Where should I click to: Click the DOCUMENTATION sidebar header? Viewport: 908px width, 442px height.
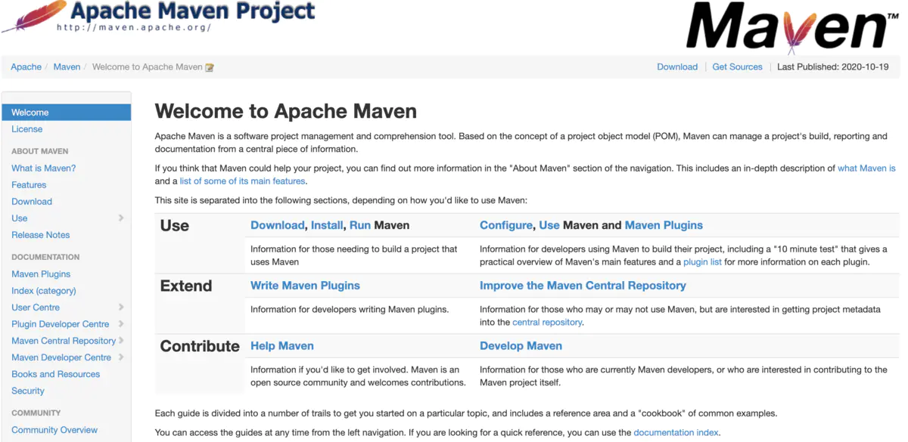[x=45, y=257]
